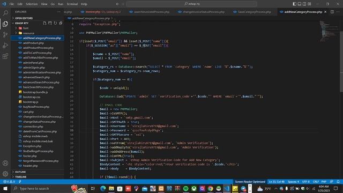Screen dimensions: 343x193
Task: Open Explorer views and more actions menu
Action: click(x=58, y=12)
